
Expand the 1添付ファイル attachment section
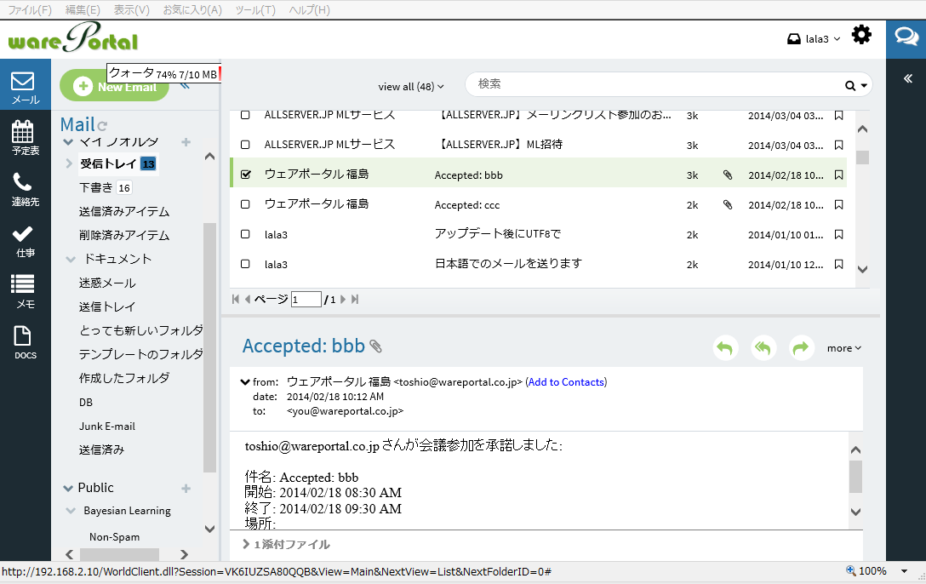(286, 544)
